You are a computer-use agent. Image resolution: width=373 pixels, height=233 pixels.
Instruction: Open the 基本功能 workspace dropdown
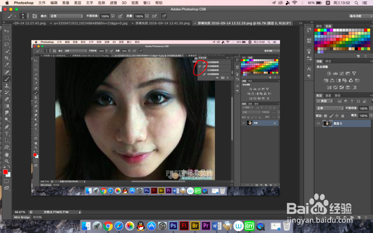[x=360, y=16]
